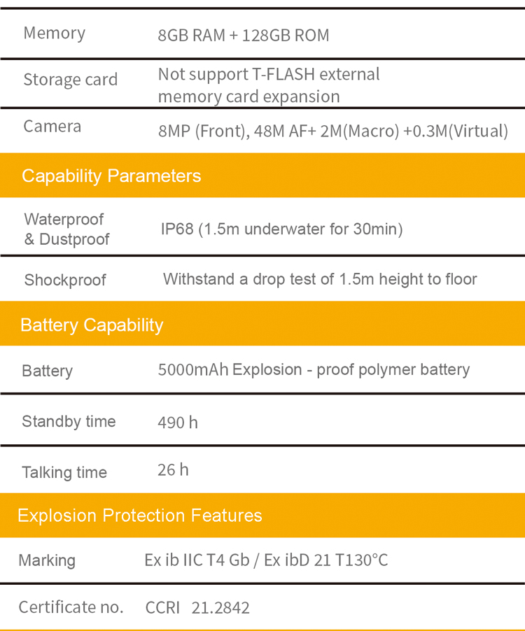Select the 8GB RAM + 128GB ROM value
Image resolution: width=525 pixels, height=631 pixels.
[243, 35]
